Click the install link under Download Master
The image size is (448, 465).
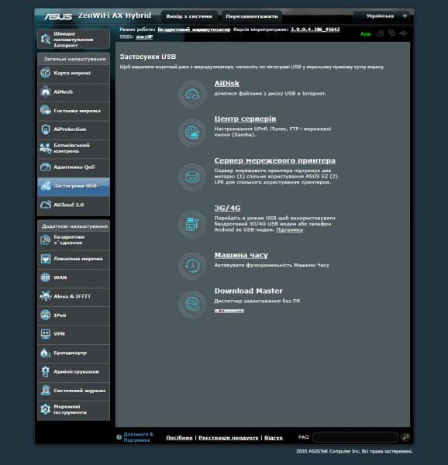click(x=229, y=310)
